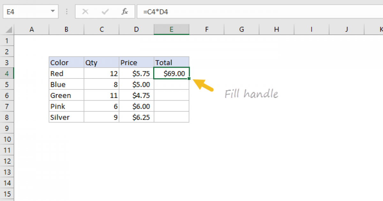This screenshot has height=201, width=383.
Task: Select the Total header cell
Action: [x=171, y=63]
